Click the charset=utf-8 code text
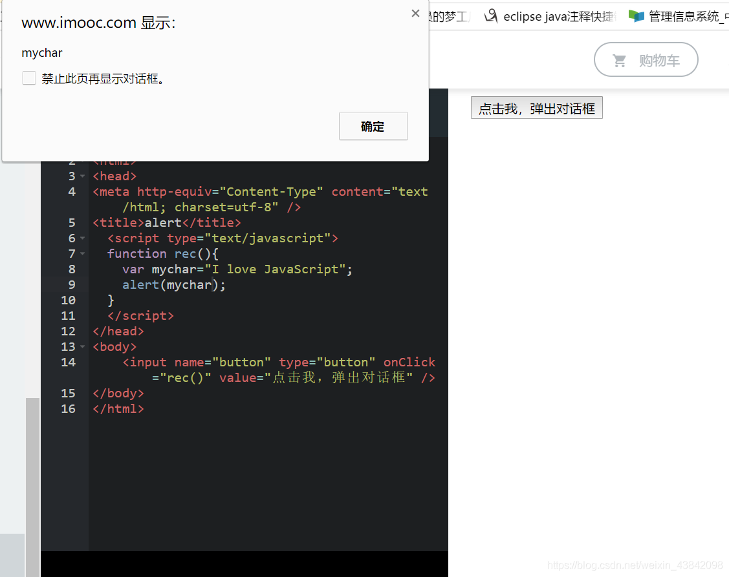The image size is (729, 577). [226, 207]
